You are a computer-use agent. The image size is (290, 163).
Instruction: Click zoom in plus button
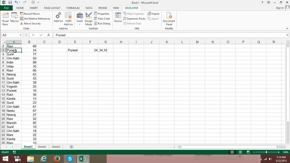279,152
